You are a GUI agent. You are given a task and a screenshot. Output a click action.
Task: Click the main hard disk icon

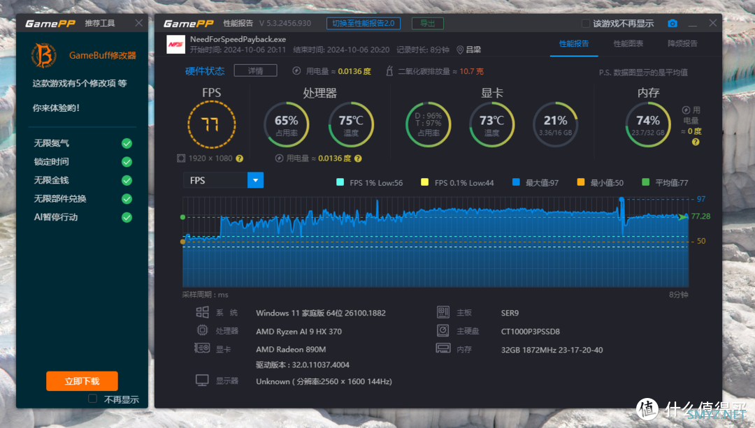pos(443,330)
